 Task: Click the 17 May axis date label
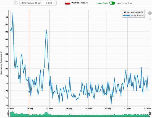(49, 109)
